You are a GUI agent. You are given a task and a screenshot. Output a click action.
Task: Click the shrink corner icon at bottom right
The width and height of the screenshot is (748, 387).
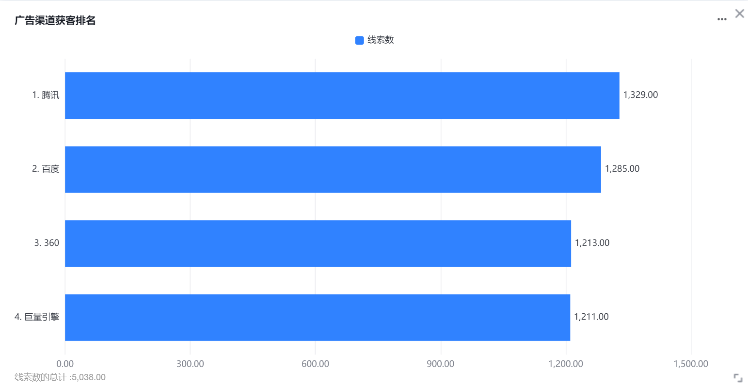pyautogui.click(x=738, y=378)
